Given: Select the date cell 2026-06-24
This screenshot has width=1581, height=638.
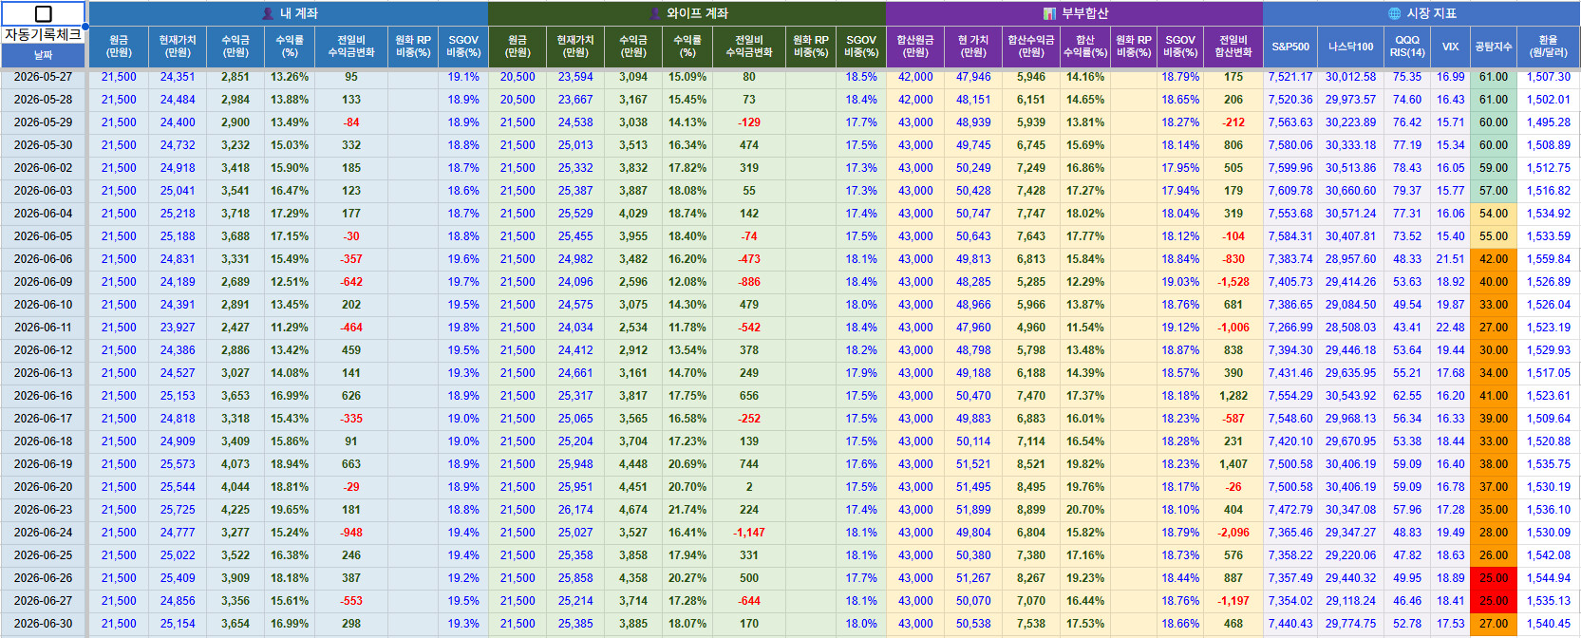Looking at the screenshot, I should point(44,533).
